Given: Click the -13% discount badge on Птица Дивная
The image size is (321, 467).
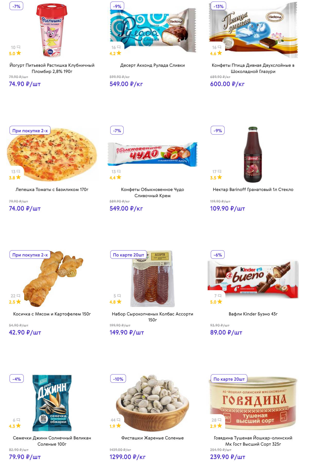Looking at the screenshot, I should point(218,6).
